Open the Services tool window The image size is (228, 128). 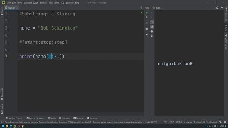(x=92, y=118)
